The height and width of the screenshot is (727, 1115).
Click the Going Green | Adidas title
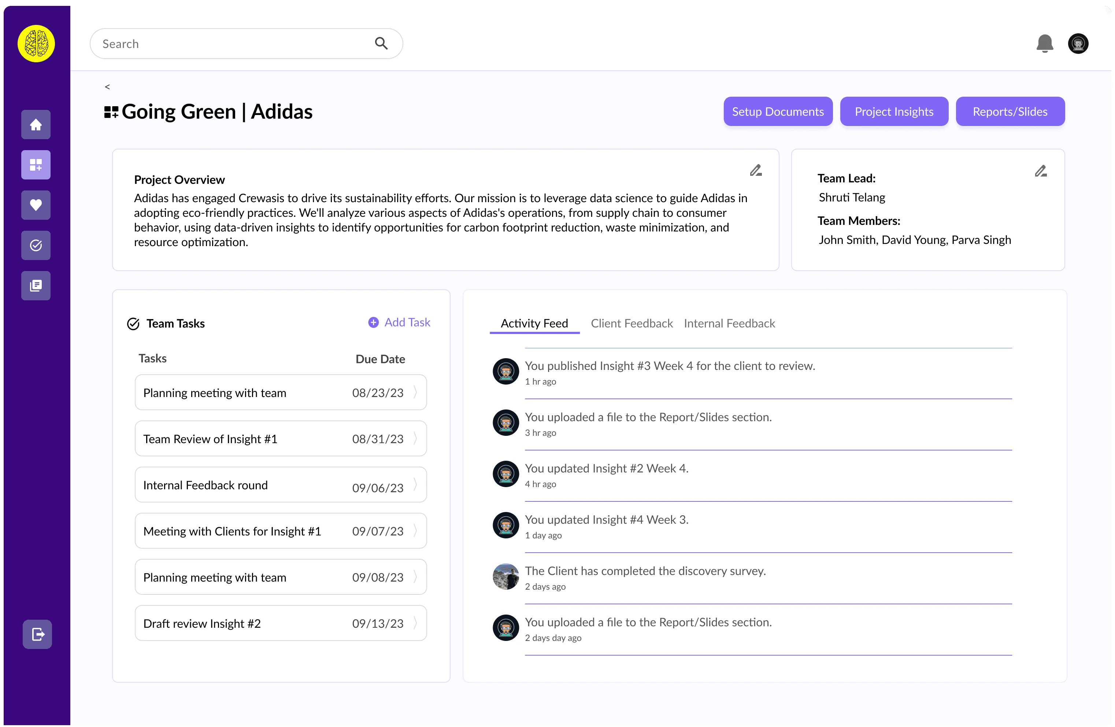pyautogui.click(x=217, y=112)
